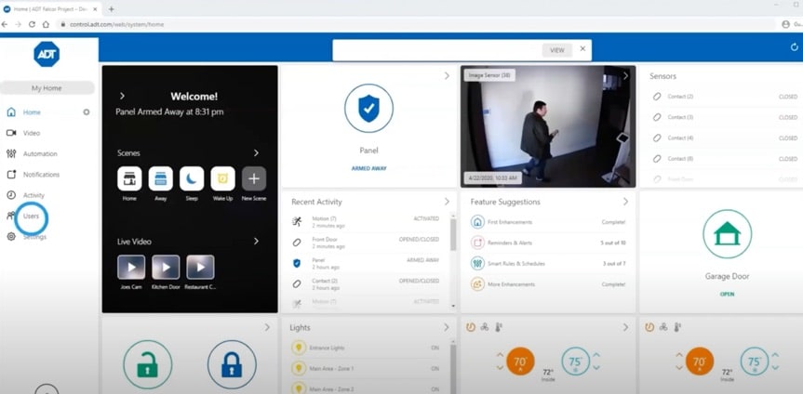Click the Garage Door circle icon
803x394 pixels.
tap(728, 234)
